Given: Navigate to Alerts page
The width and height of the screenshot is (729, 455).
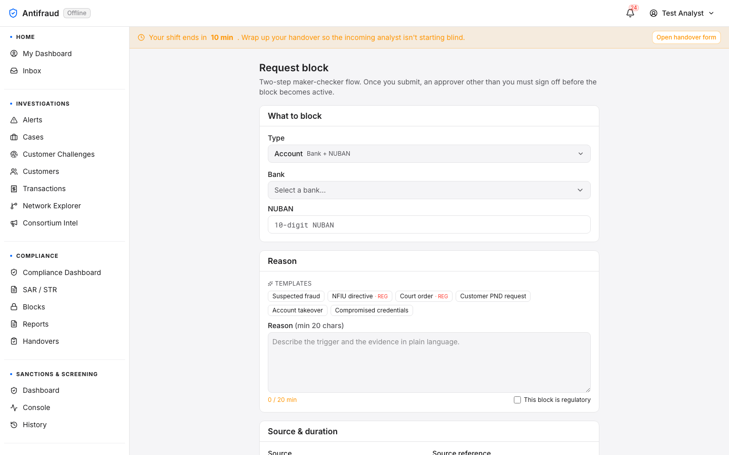Looking at the screenshot, I should coord(64,120).
